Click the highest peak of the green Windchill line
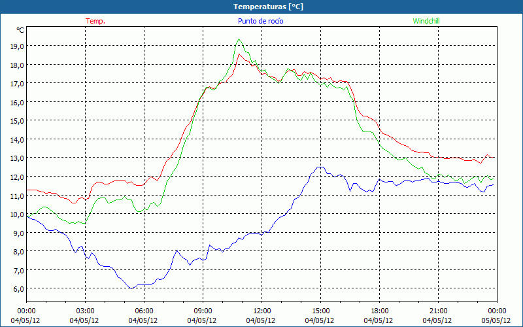Screen dimensions: 523x327 click(x=239, y=39)
